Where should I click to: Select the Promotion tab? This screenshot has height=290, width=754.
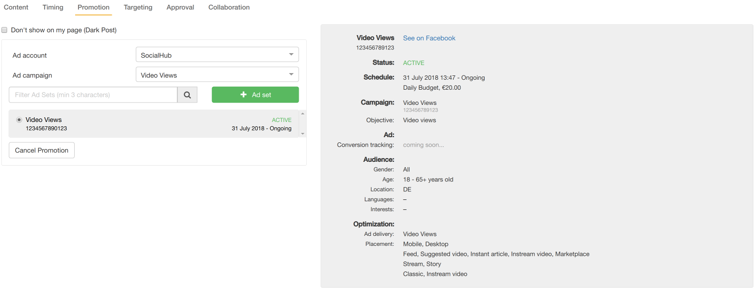pyautogui.click(x=94, y=7)
